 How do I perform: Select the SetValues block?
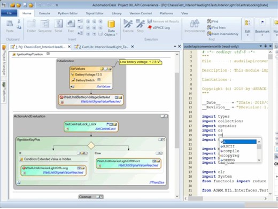(x=91, y=78)
